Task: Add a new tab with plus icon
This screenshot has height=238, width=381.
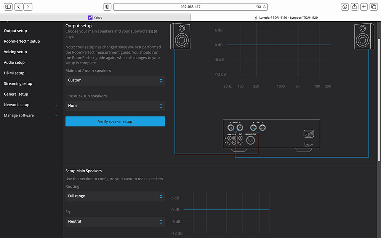Action: pos(364,7)
